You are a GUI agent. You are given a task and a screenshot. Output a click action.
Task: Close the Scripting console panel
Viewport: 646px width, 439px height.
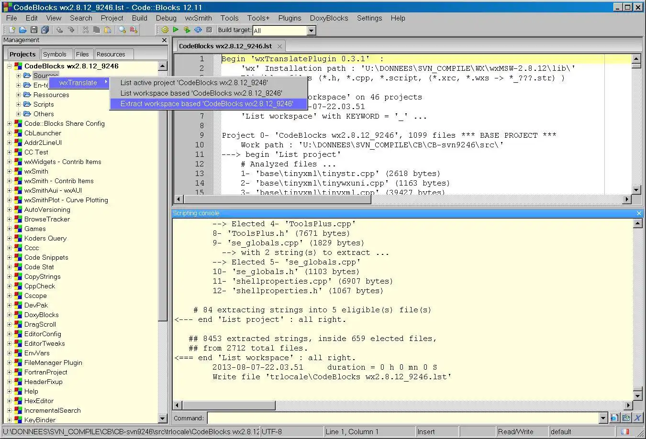[639, 213]
